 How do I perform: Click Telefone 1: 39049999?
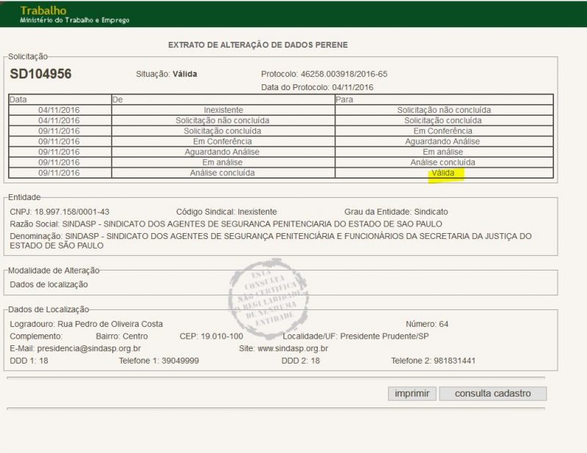click(x=158, y=361)
